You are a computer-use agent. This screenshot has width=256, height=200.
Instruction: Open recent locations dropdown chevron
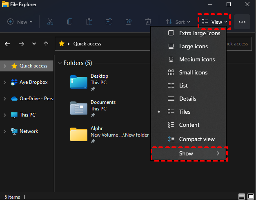coord(34,44)
